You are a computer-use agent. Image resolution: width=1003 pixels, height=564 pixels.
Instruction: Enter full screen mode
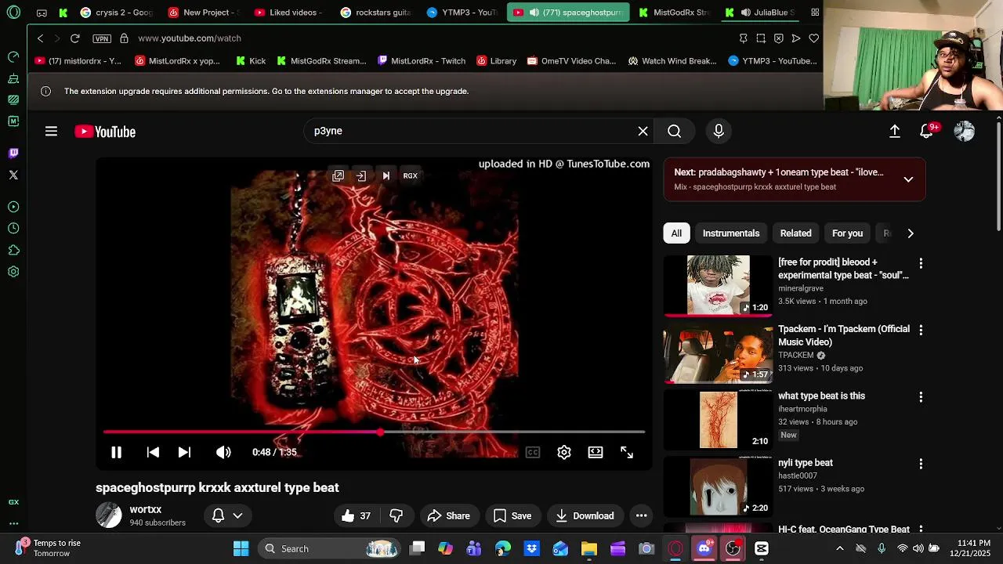tap(627, 452)
